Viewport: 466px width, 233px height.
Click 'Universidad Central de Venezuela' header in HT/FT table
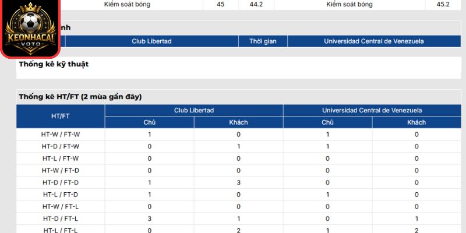(372, 110)
